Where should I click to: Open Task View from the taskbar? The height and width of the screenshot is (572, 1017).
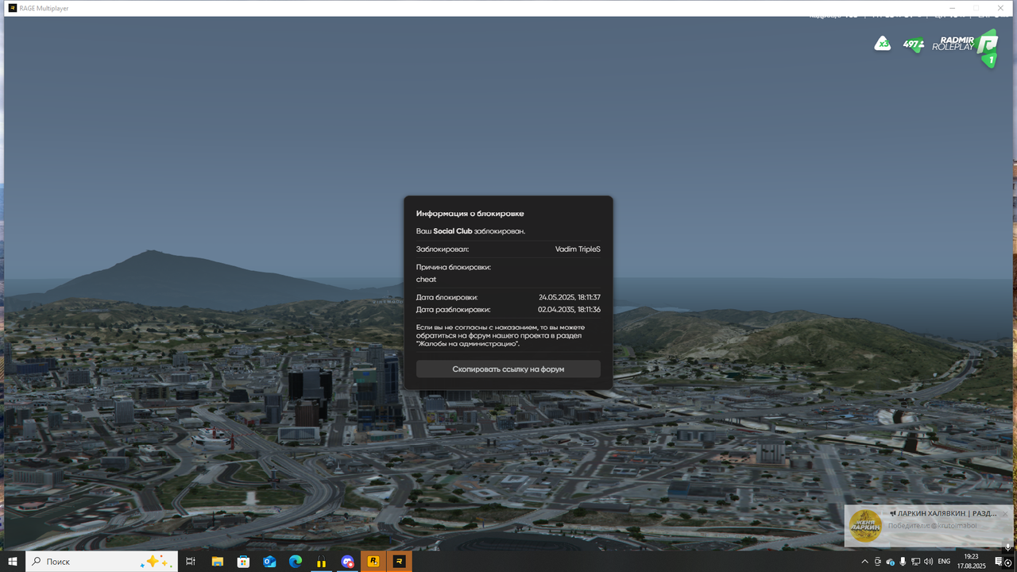point(191,561)
